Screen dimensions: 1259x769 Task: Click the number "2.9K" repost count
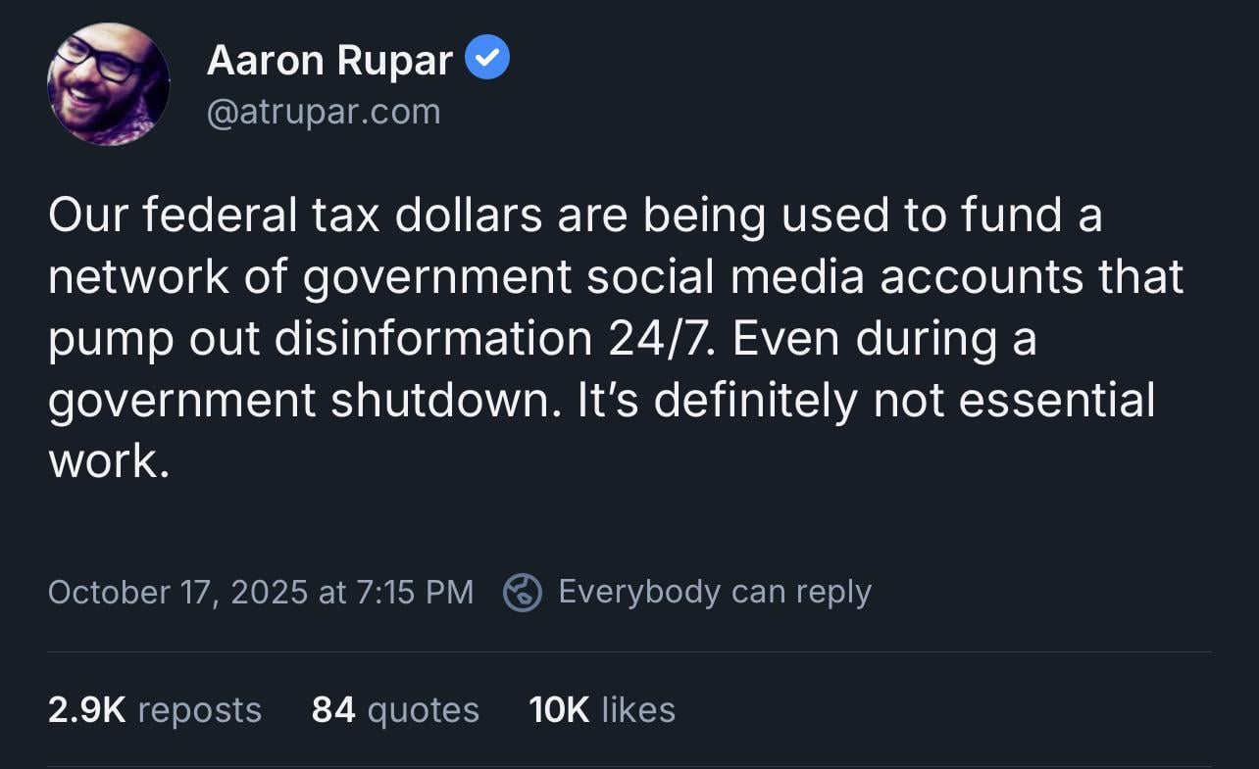(x=86, y=709)
